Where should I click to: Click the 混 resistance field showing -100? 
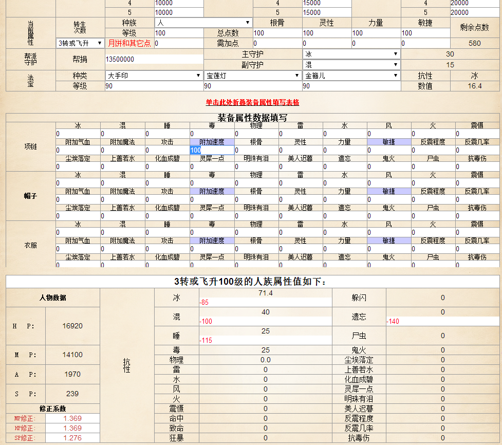pos(265,322)
